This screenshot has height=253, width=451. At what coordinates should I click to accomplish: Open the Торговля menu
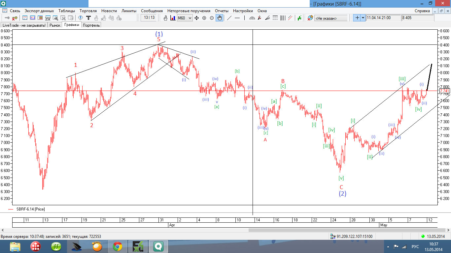88,11
